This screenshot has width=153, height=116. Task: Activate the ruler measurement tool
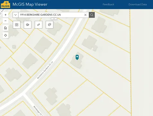39,25
